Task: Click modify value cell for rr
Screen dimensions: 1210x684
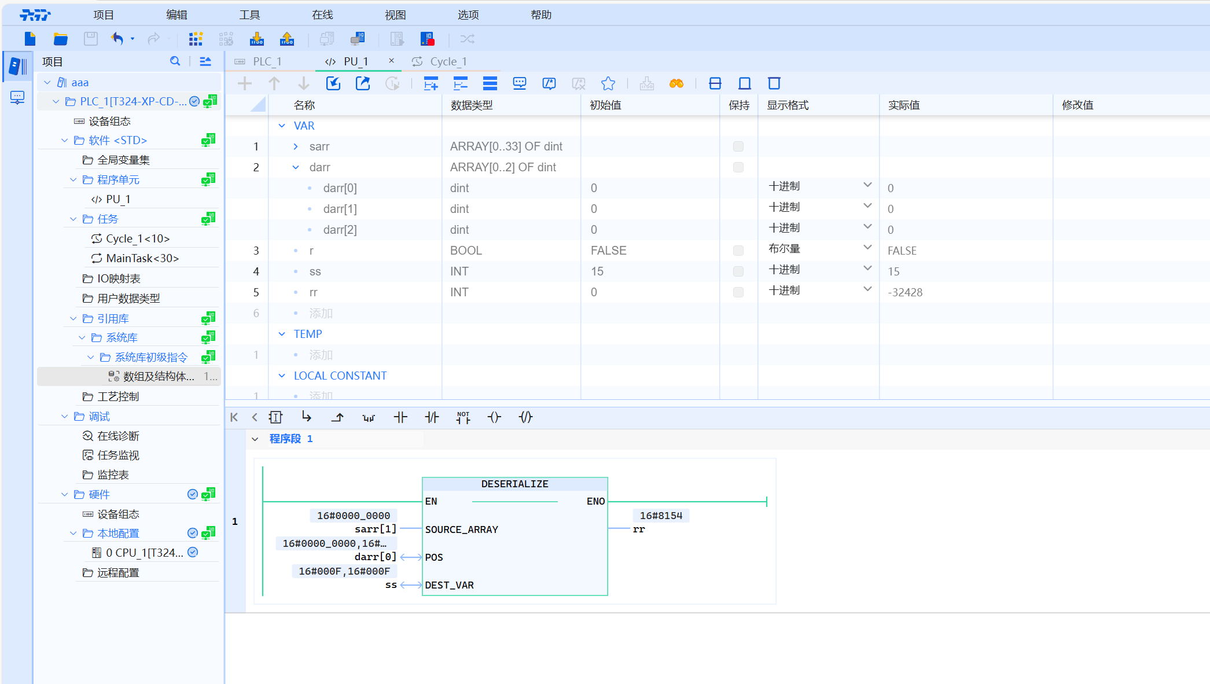Action: pyautogui.click(x=1128, y=292)
